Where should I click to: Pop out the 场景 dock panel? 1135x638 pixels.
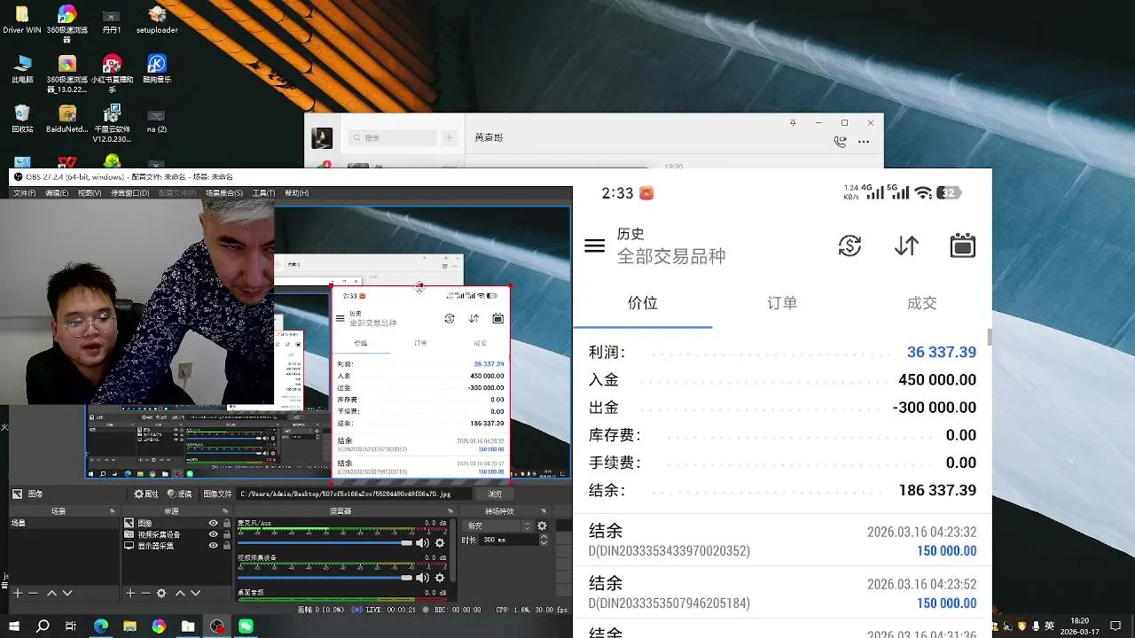(112, 511)
